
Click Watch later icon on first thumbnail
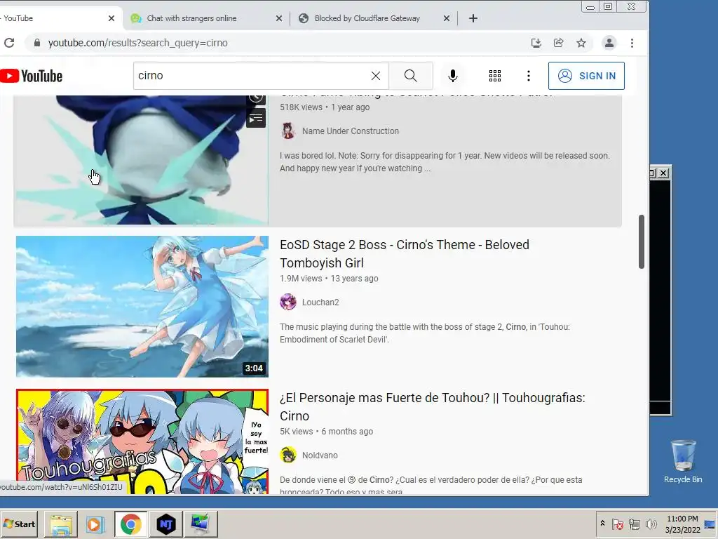256,98
